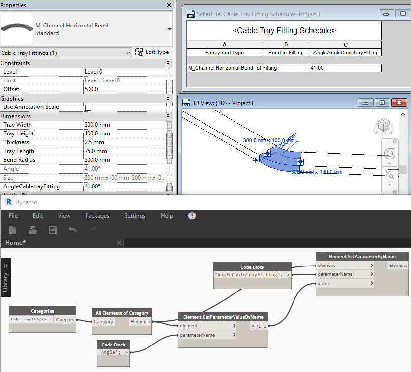Click the Edit Type icon
The image size is (411, 372).
pyautogui.click(x=139, y=52)
